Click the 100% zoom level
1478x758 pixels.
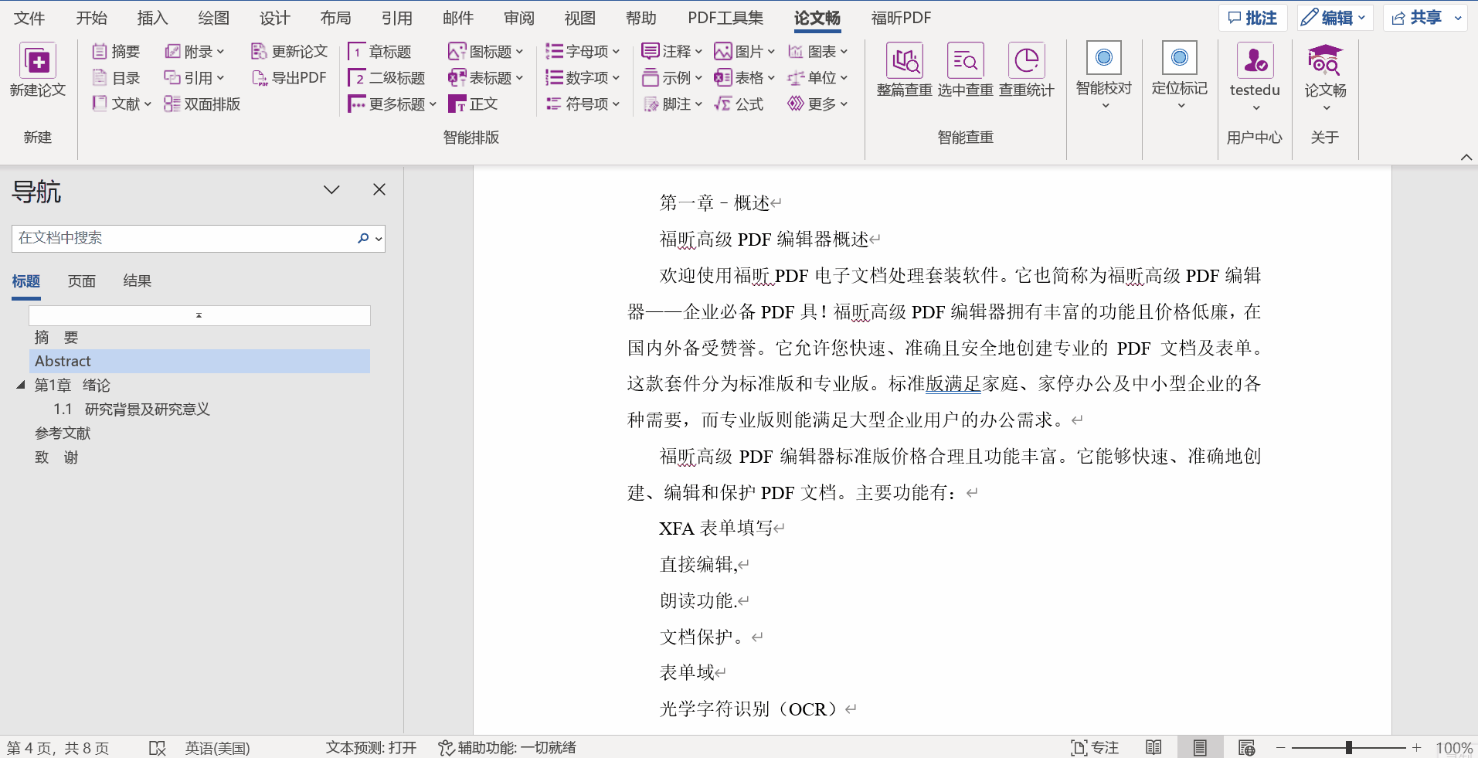(1453, 748)
